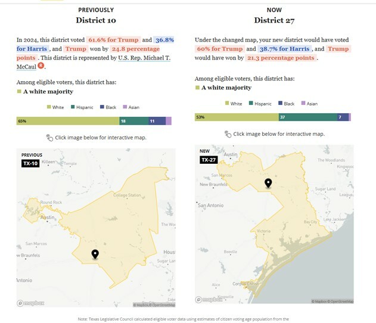Click Round Rock label on TX-10 map
This screenshot has width=376, height=323.
tap(51, 203)
